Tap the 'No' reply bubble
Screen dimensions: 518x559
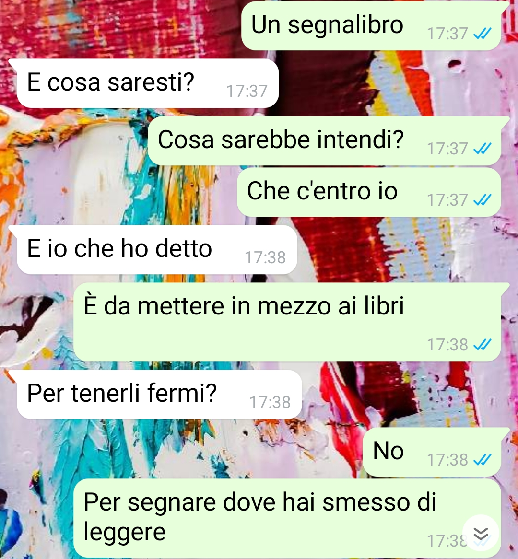click(432, 452)
